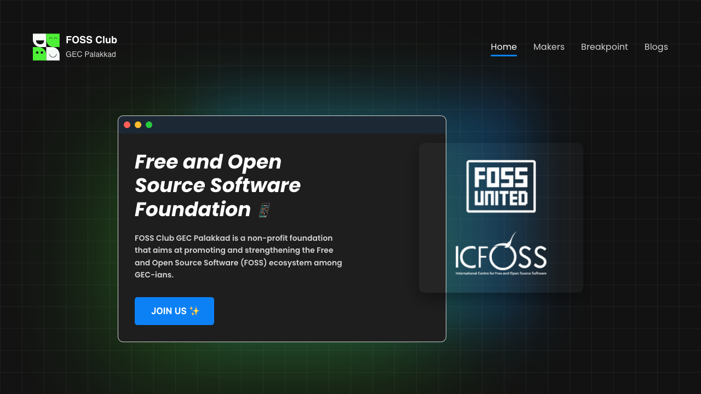
Task: Open the FOSS United logo
Action: click(x=501, y=186)
